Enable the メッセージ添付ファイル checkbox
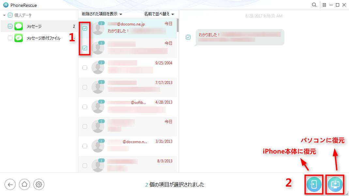Image resolution: width=349 pixels, height=196 pixels. click(x=10, y=38)
